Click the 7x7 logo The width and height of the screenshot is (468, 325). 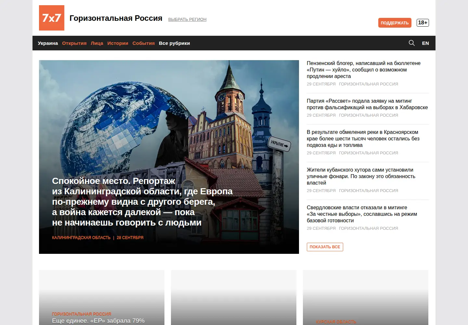pos(52,18)
